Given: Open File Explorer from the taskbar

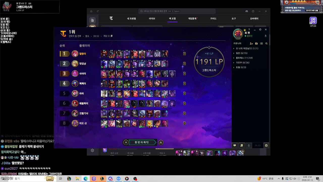Looking at the screenshot, I should 77,179.
